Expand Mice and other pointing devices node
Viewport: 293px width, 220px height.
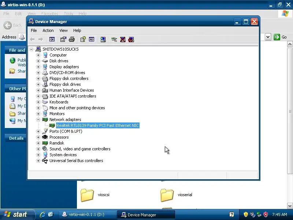click(x=38, y=108)
